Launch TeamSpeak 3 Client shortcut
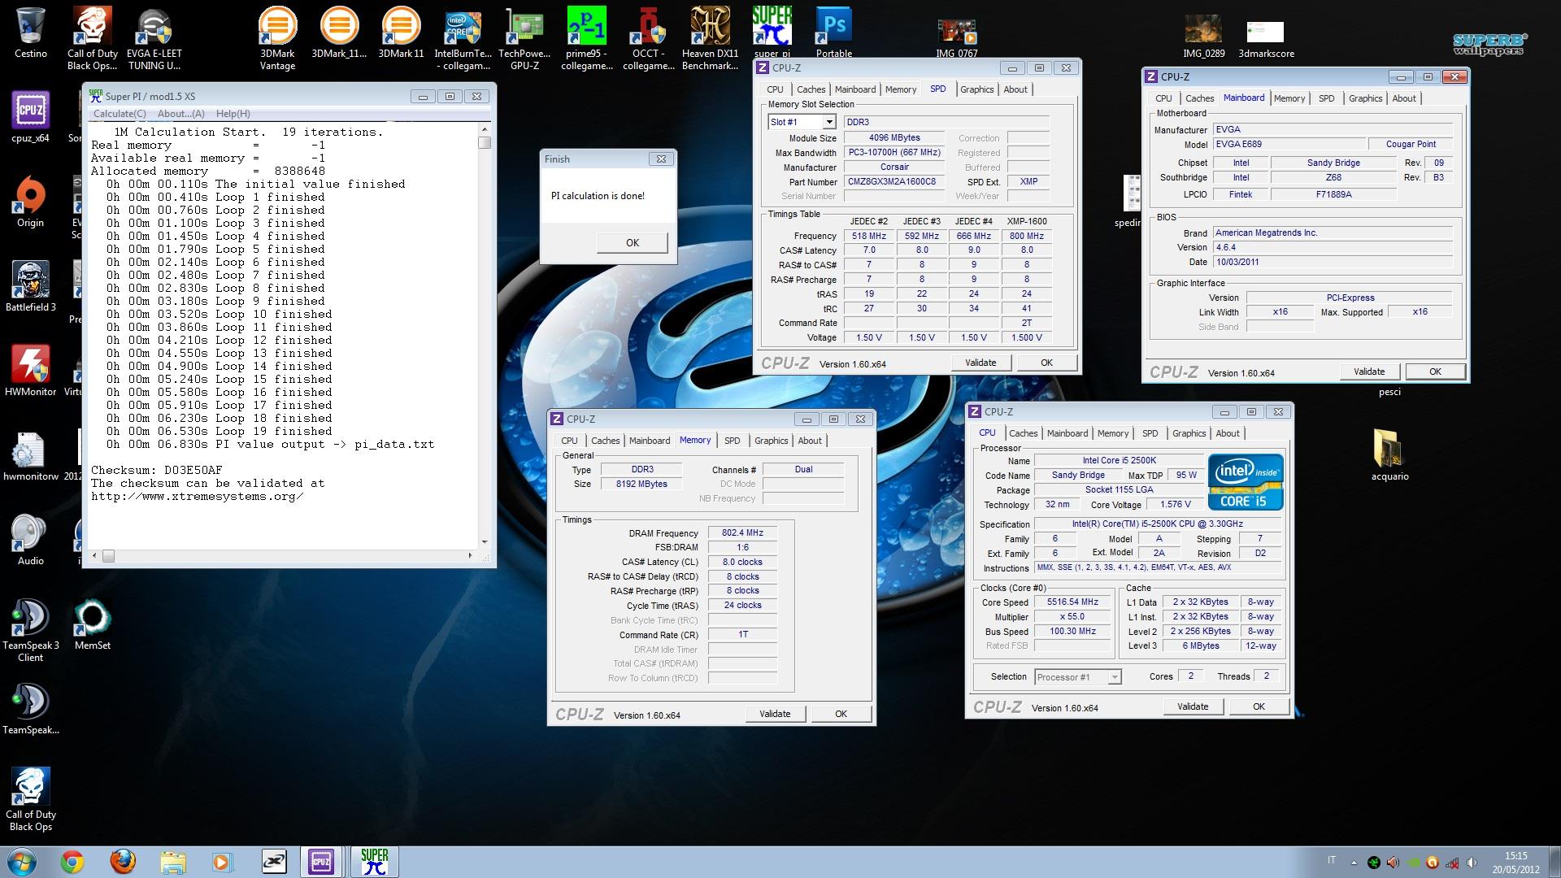The width and height of the screenshot is (1561, 878). pyautogui.click(x=30, y=630)
